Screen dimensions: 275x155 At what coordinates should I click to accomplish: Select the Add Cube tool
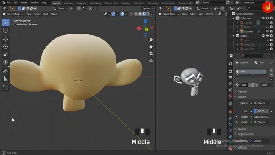click(x=6, y=88)
